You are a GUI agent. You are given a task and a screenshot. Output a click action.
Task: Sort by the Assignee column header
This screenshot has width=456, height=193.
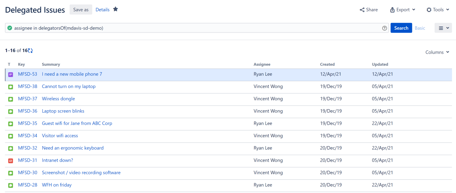[x=262, y=64]
